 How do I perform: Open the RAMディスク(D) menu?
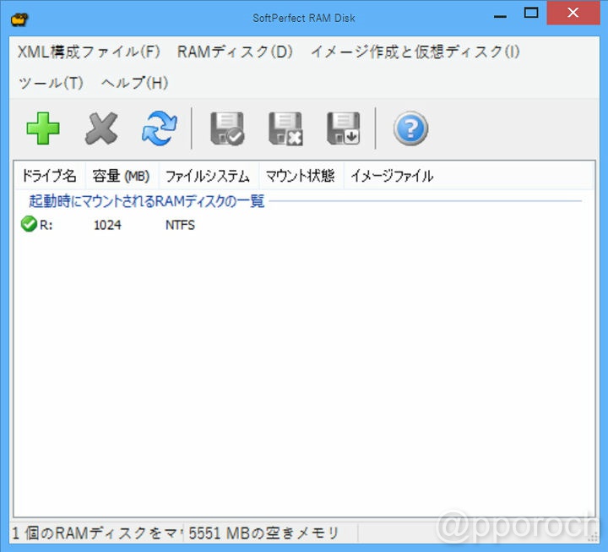click(x=235, y=52)
